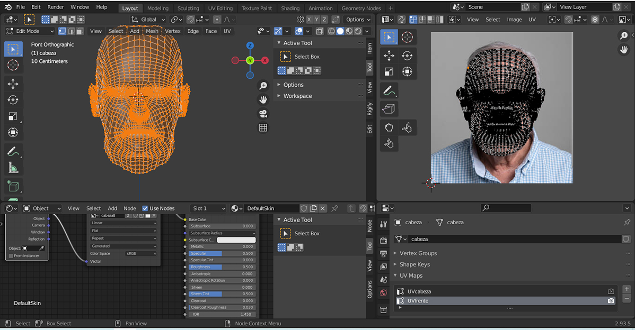Click the zoom magnifier in UV editor
635x330 pixels.
coord(624,35)
